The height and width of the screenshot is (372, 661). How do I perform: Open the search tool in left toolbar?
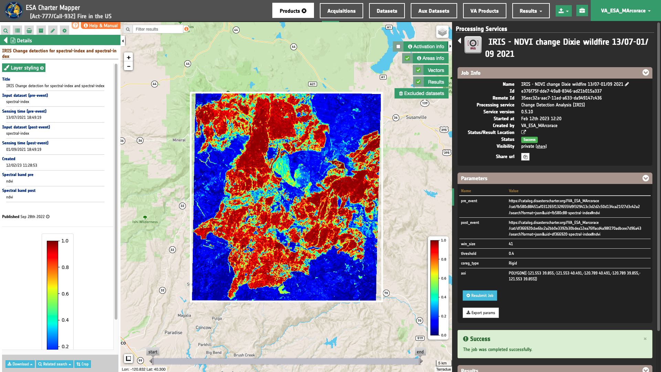pyautogui.click(x=6, y=31)
